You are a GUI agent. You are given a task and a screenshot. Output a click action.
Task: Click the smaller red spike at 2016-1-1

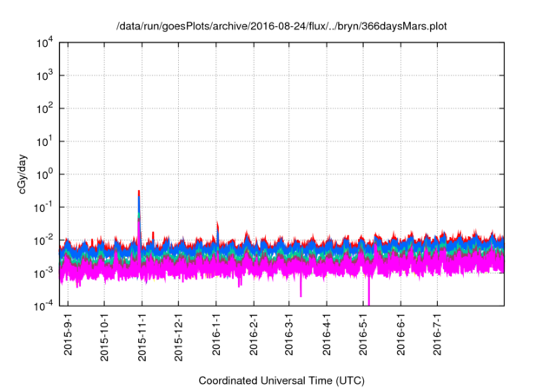(217, 225)
